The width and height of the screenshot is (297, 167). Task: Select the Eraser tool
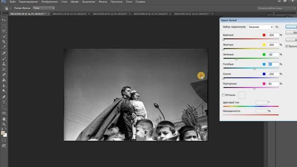(x=4, y=75)
